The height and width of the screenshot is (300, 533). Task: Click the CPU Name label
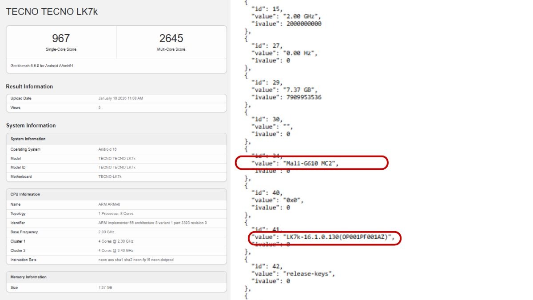tap(16, 205)
